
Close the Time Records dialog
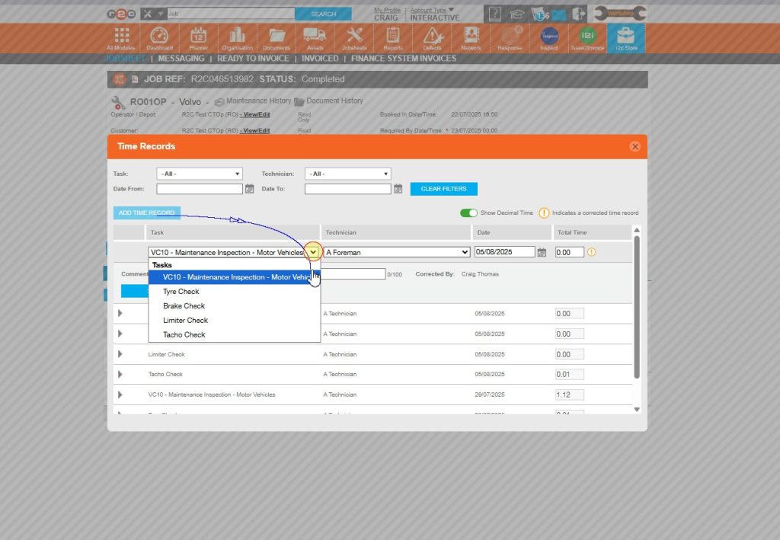coord(635,147)
